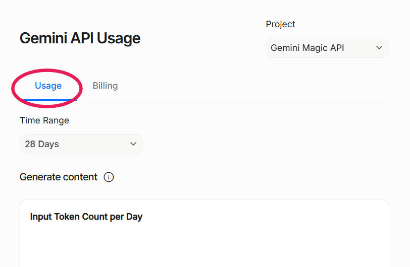Click the Time Range field label

point(44,120)
